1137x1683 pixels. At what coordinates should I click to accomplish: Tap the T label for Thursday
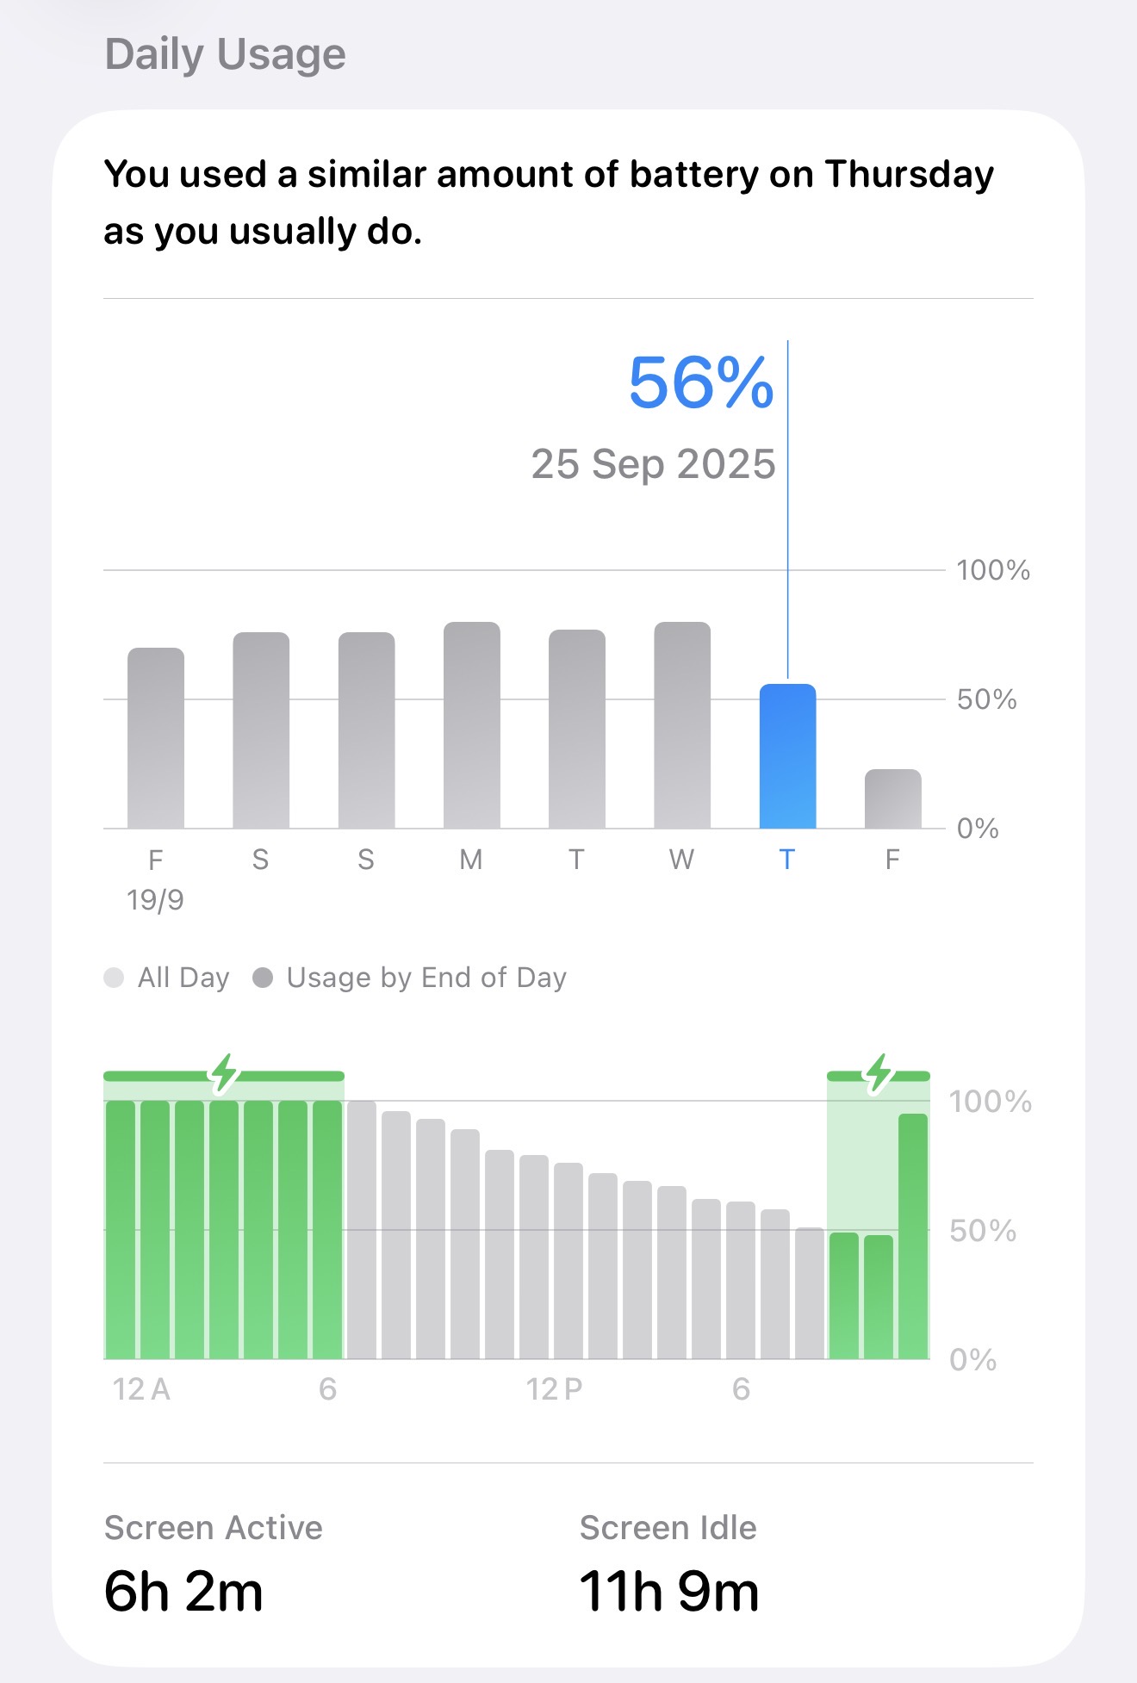(x=786, y=860)
